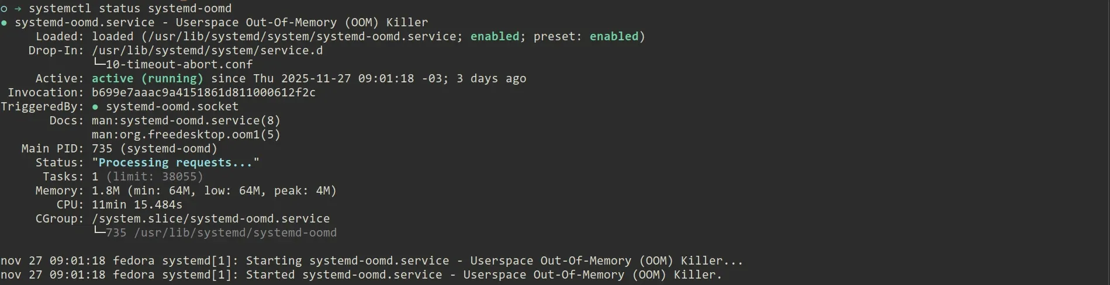Click the first green "enabled" word
Image resolution: width=1110 pixels, height=285 pixels.
(495, 36)
